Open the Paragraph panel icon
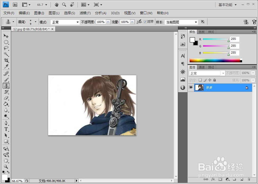The height and width of the screenshot is (184, 258). [183, 64]
